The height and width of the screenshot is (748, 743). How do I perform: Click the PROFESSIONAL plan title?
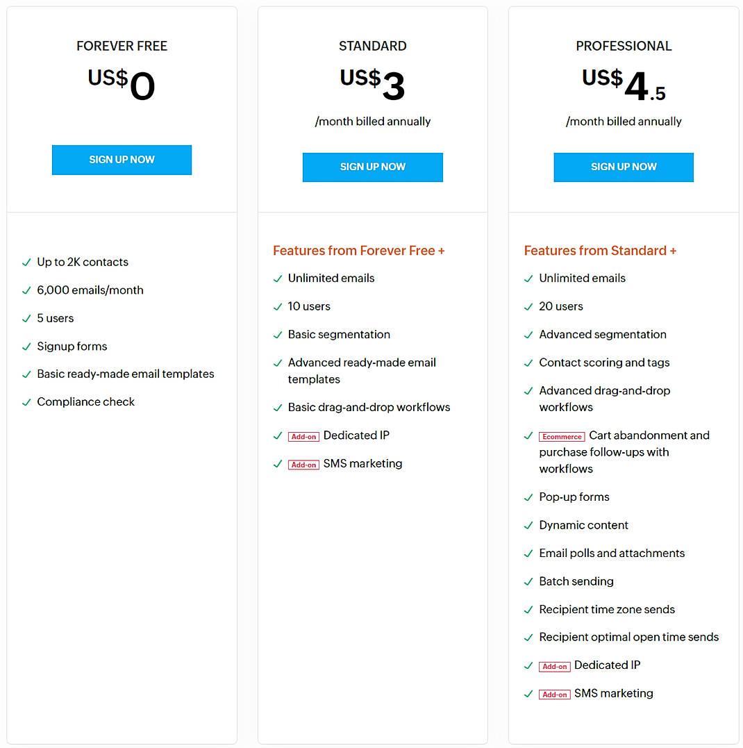click(x=624, y=47)
